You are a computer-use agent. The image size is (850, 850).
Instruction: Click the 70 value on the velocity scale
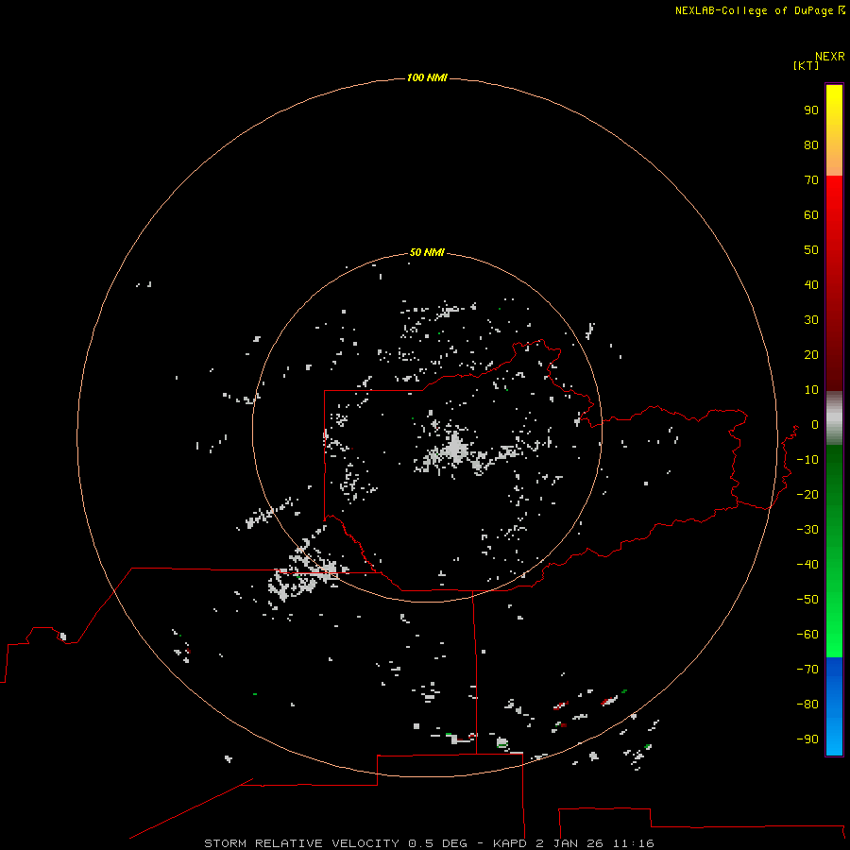(x=811, y=180)
